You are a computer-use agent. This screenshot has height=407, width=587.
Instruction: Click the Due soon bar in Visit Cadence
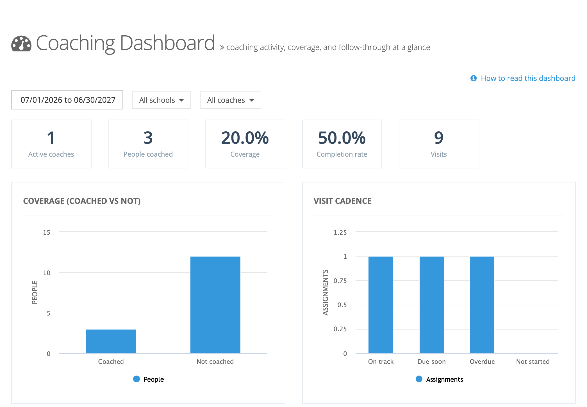432,305
